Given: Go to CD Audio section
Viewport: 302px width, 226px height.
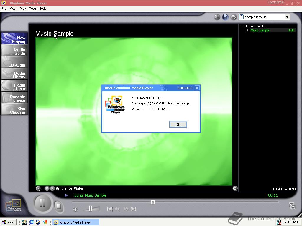Looking at the screenshot, I should coord(15,62).
